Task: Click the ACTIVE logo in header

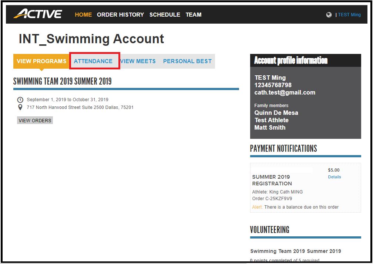Action: tap(38, 14)
